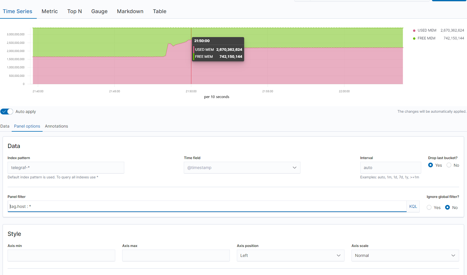Screen dimensions: 467x275
Task: Select the Top N tab
Action: tap(74, 11)
